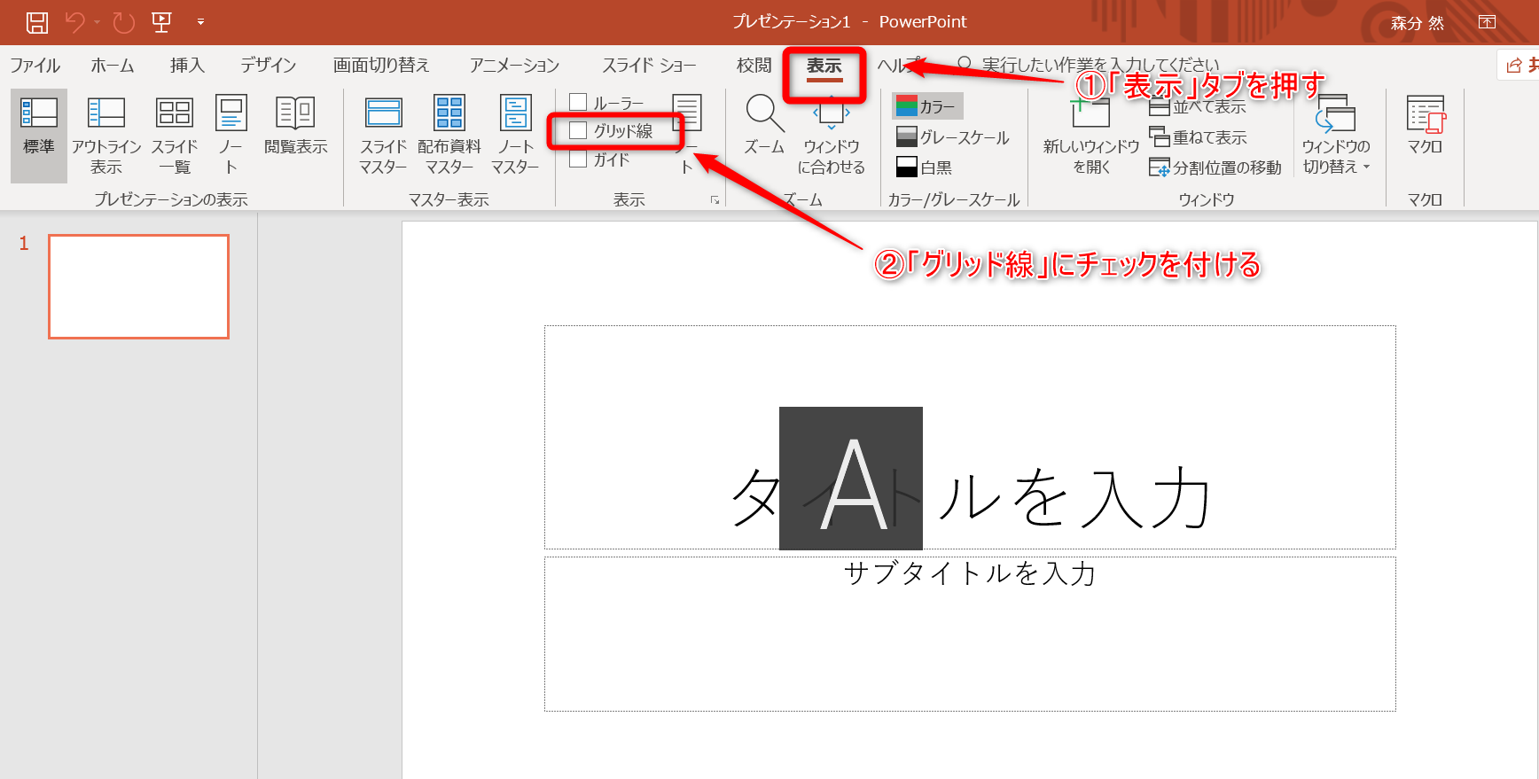This screenshot has width=1539, height=779.
Task: Open the 校閲 tab
Action: (754, 66)
